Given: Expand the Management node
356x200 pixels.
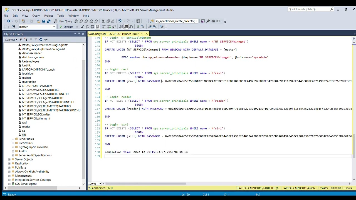Looking at the screenshot, I should point(9,176).
